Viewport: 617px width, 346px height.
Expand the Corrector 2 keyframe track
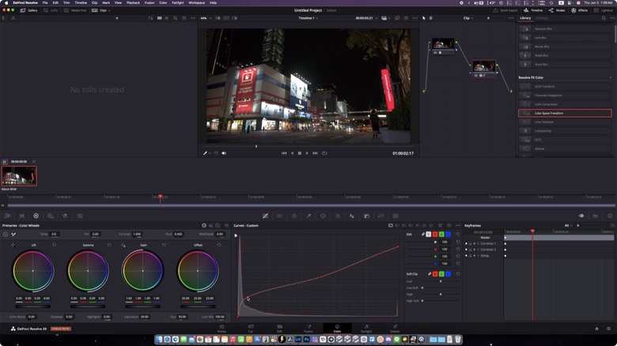click(479, 250)
